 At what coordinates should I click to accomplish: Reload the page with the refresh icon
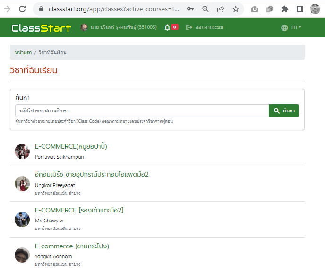click(x=22, y=9)
